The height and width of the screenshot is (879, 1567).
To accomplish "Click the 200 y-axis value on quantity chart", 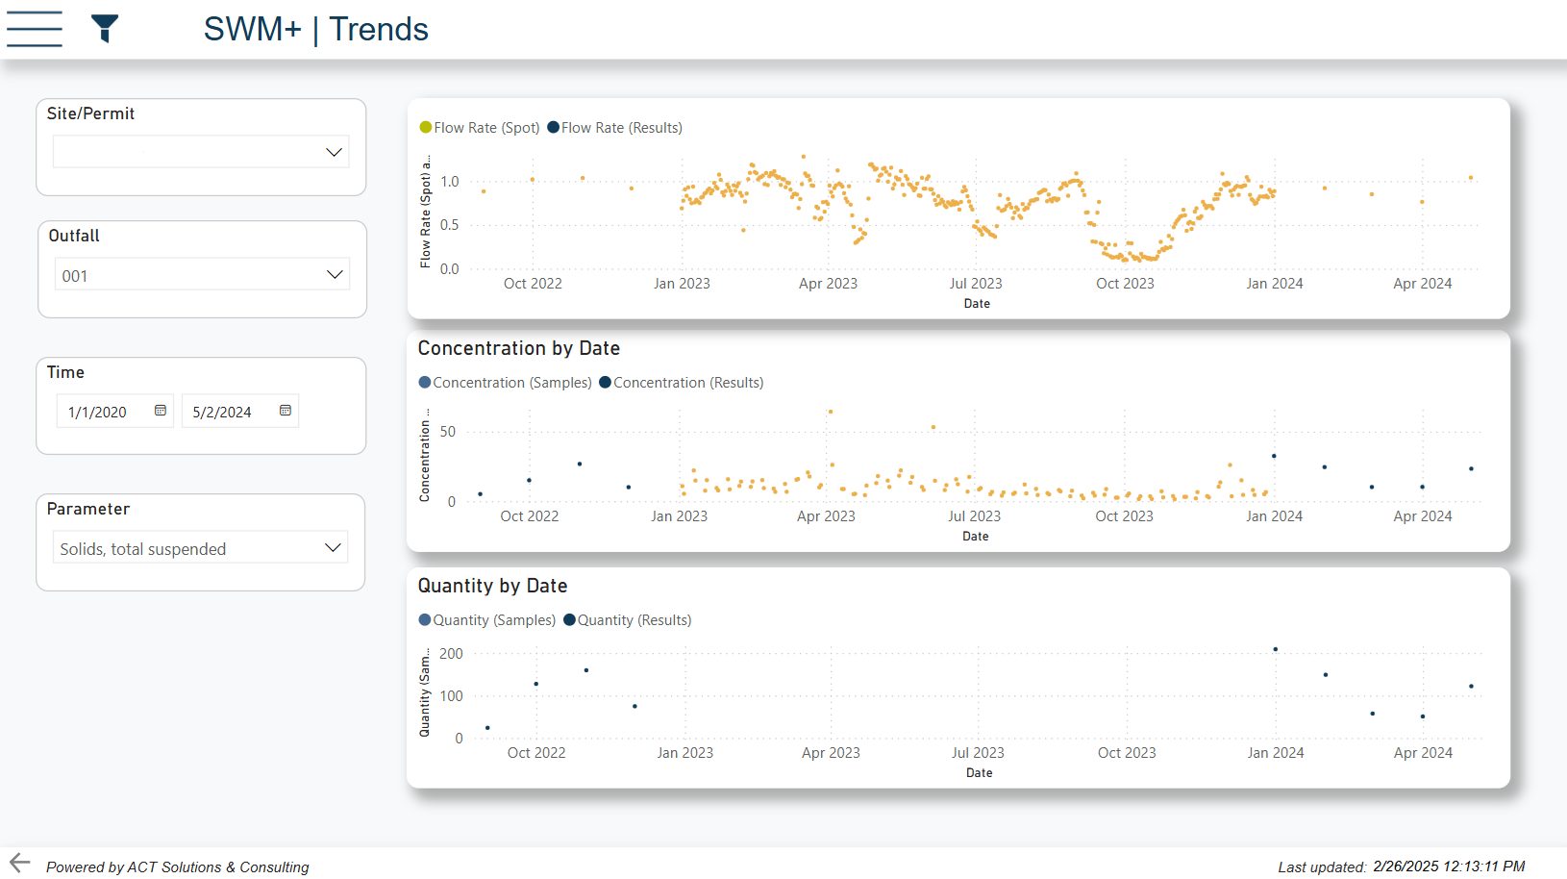I will pos(451,654).
